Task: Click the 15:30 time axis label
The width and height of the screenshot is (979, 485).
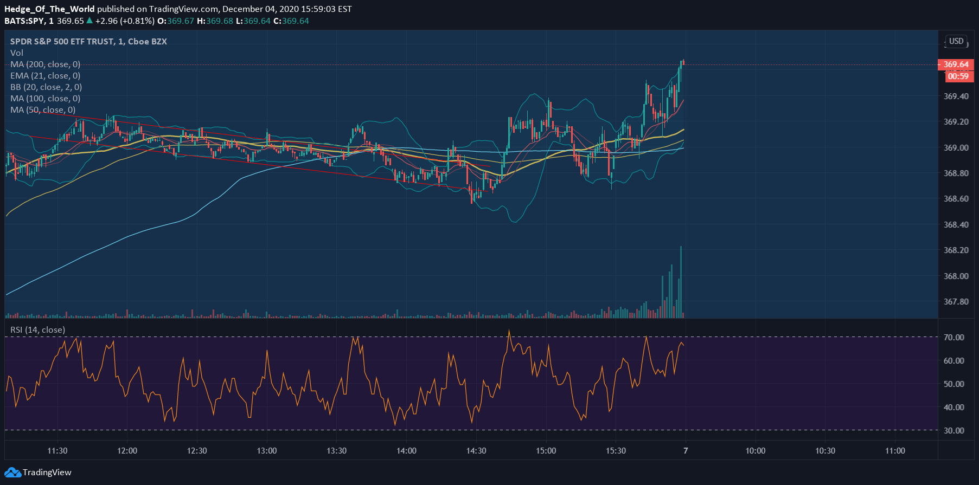Action: [616, 451]
